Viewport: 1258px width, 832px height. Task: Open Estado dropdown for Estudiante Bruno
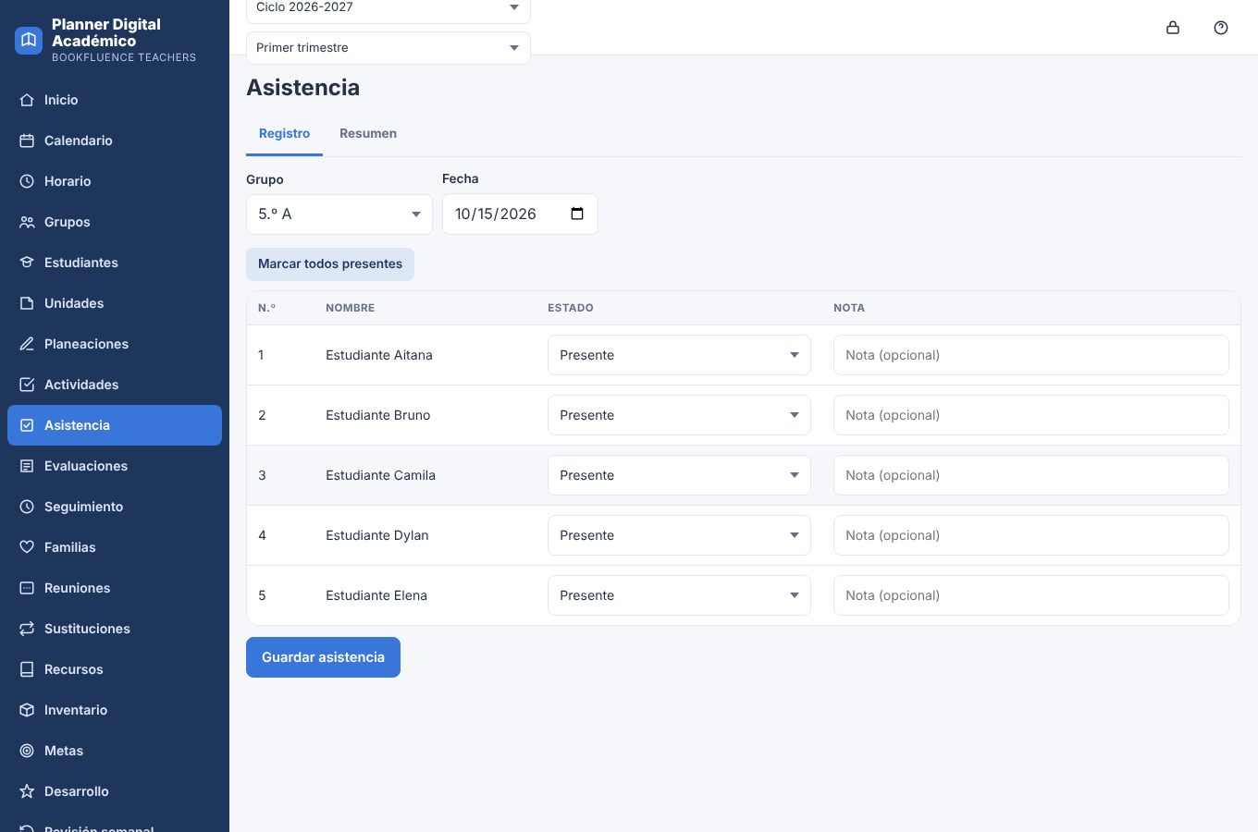pos(679,415)
